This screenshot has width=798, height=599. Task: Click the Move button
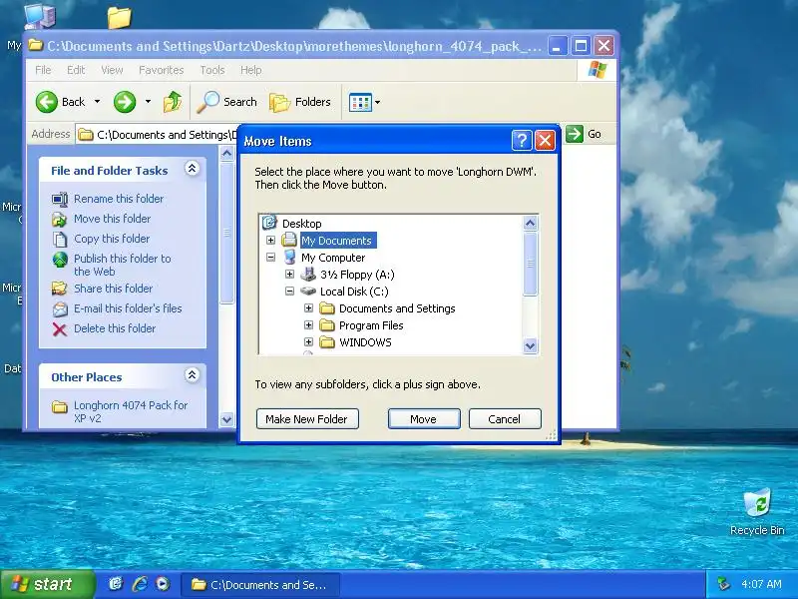click(x=424, y=418)
